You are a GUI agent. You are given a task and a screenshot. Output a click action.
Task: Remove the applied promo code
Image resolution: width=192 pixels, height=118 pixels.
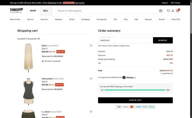pyautogui.click(x=163, y=41)
